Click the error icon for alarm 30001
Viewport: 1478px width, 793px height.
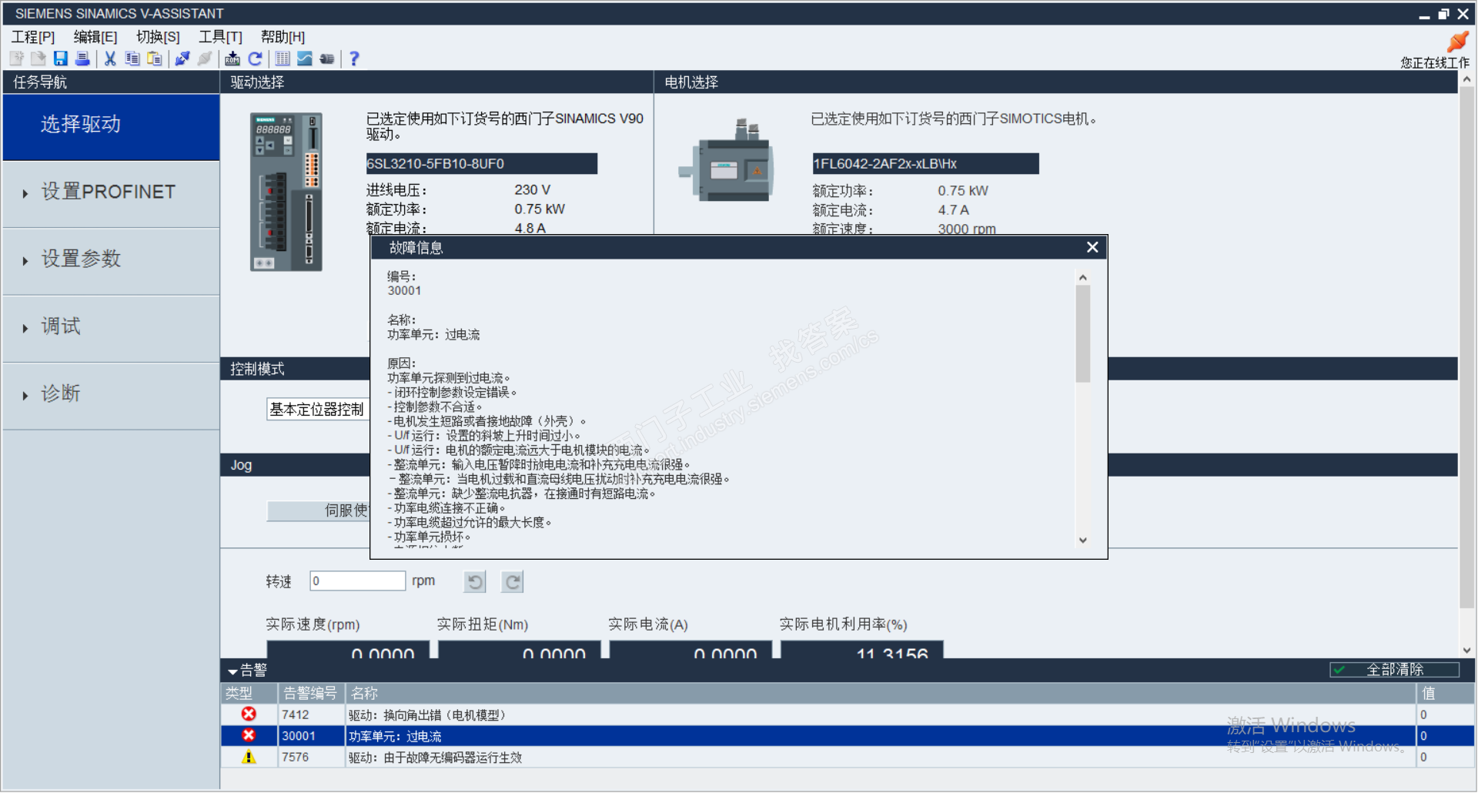(249, 736)
